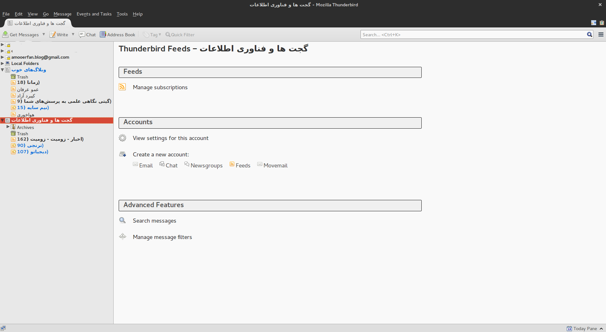Screen dimensions: 606x332
Task: Click the Write message button
Action: pos(59,35)
